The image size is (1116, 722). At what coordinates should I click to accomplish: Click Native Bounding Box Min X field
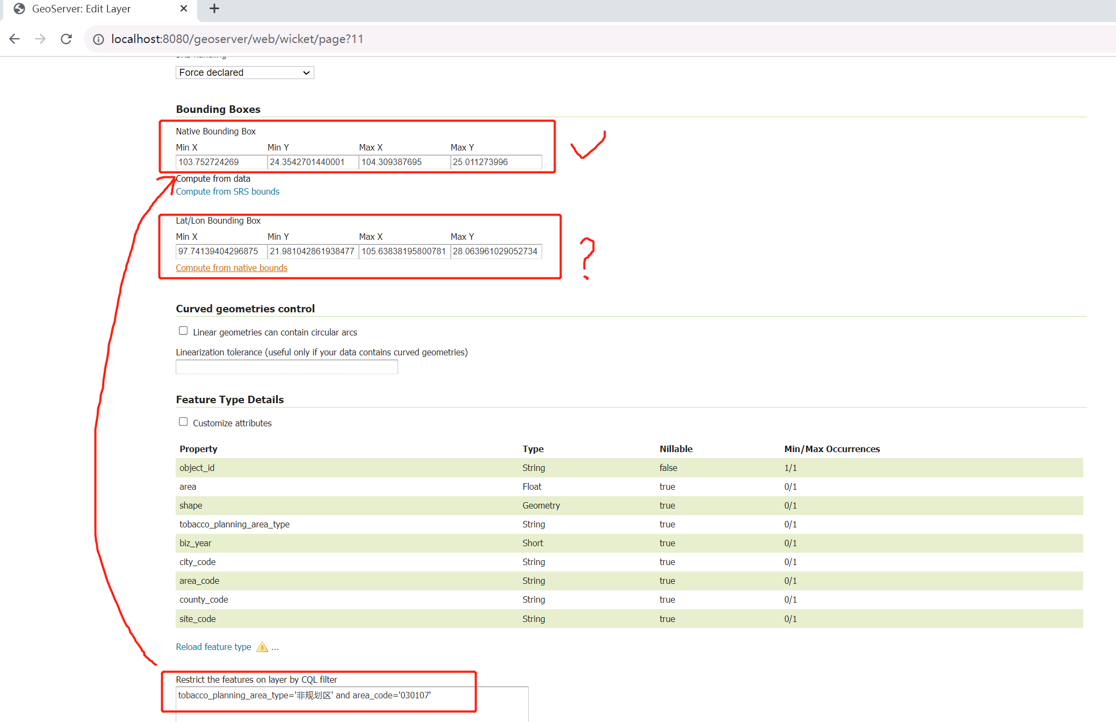coord(221,162)
